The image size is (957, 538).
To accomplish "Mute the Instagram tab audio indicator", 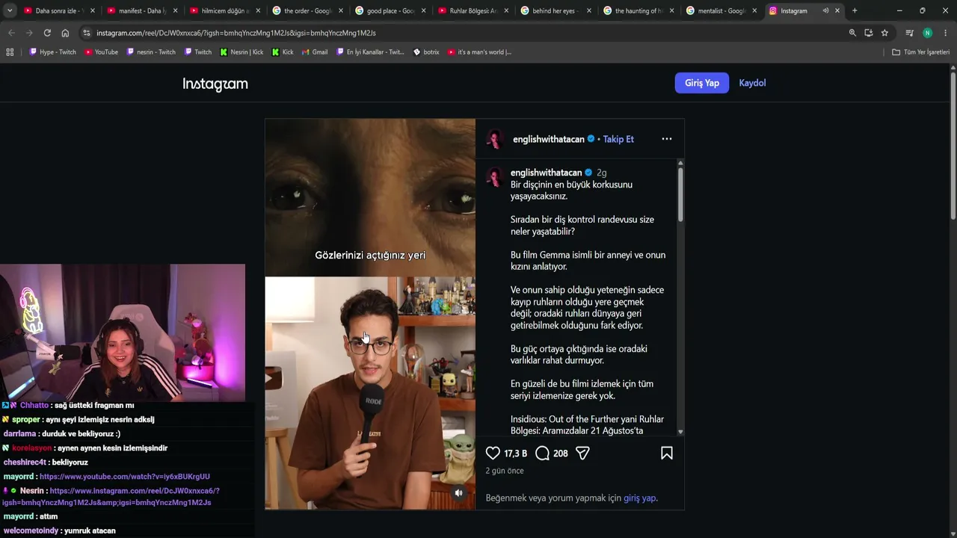I will tap(825, 10).
